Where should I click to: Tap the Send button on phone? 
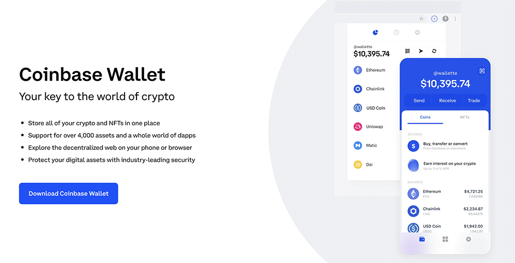419,101
